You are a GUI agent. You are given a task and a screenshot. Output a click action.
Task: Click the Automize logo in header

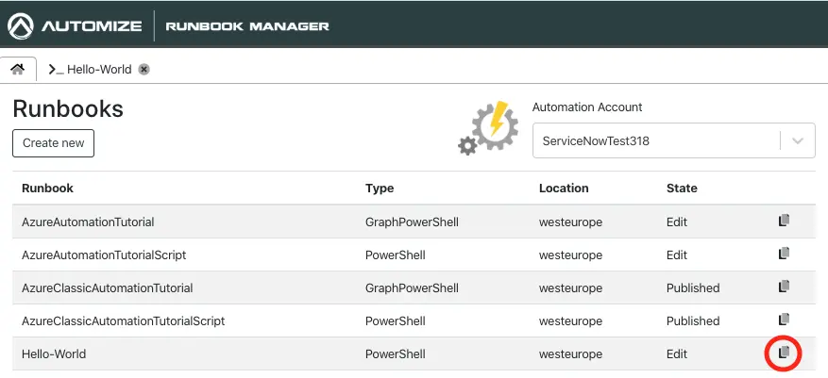[x=76, y=25]
